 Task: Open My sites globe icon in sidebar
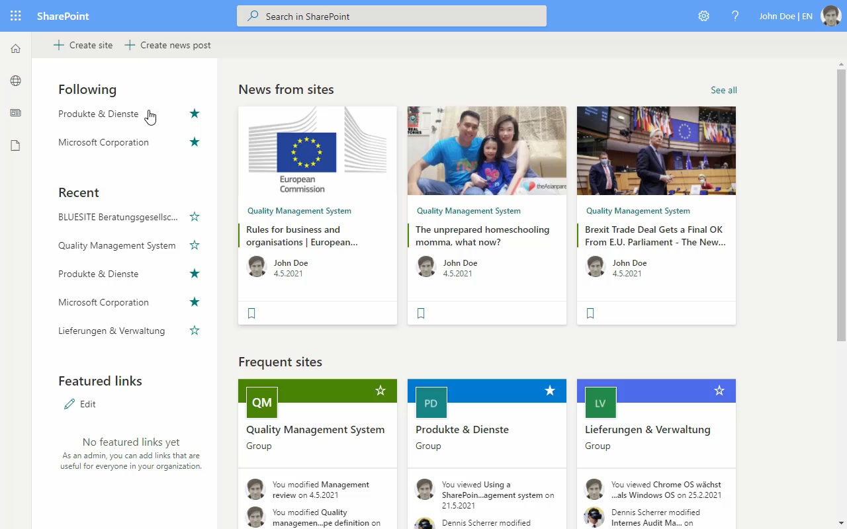tap(16, 81)
